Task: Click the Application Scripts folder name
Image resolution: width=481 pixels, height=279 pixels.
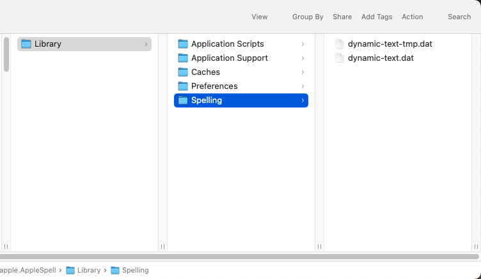Action: click(x=228, y=44)
